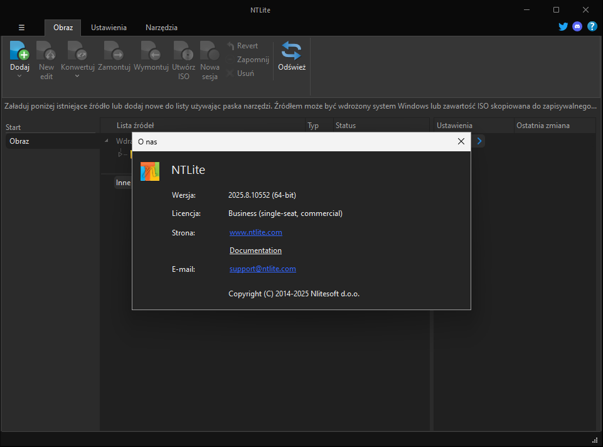
Task: Open the Discord icon link
Action: point(577,26)
